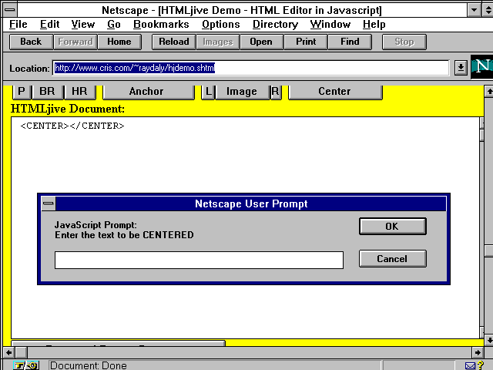The height and width of the screenshot is (370, 493).
Task: Open the Edit menu
Action: tap(49, 25)
